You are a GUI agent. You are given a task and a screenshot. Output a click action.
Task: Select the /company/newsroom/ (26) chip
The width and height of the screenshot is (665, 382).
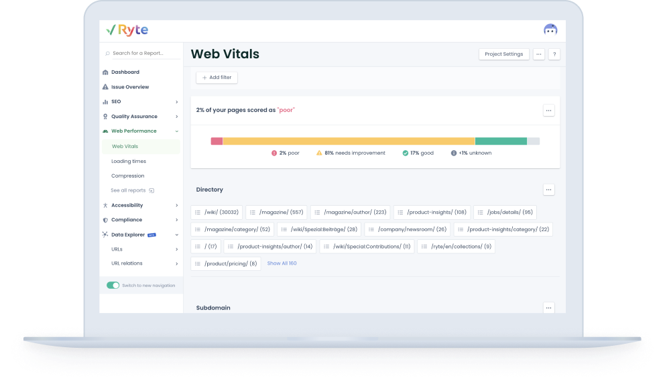[407, 229]
